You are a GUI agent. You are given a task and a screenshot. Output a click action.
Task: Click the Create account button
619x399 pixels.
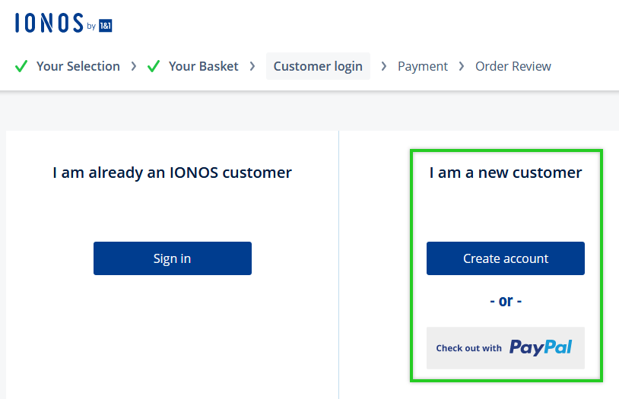click(x=506, y=258)
